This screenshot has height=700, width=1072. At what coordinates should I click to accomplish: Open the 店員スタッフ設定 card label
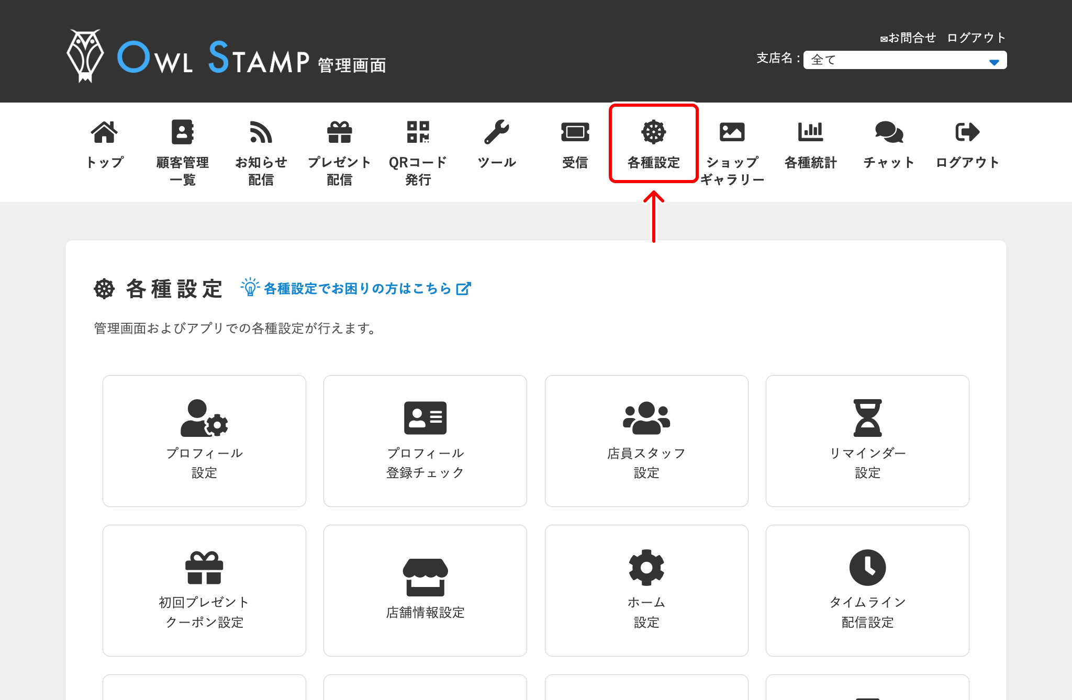[646, 463]
